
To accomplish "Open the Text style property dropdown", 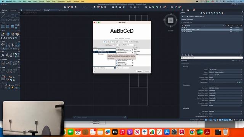I will [225, 88].
